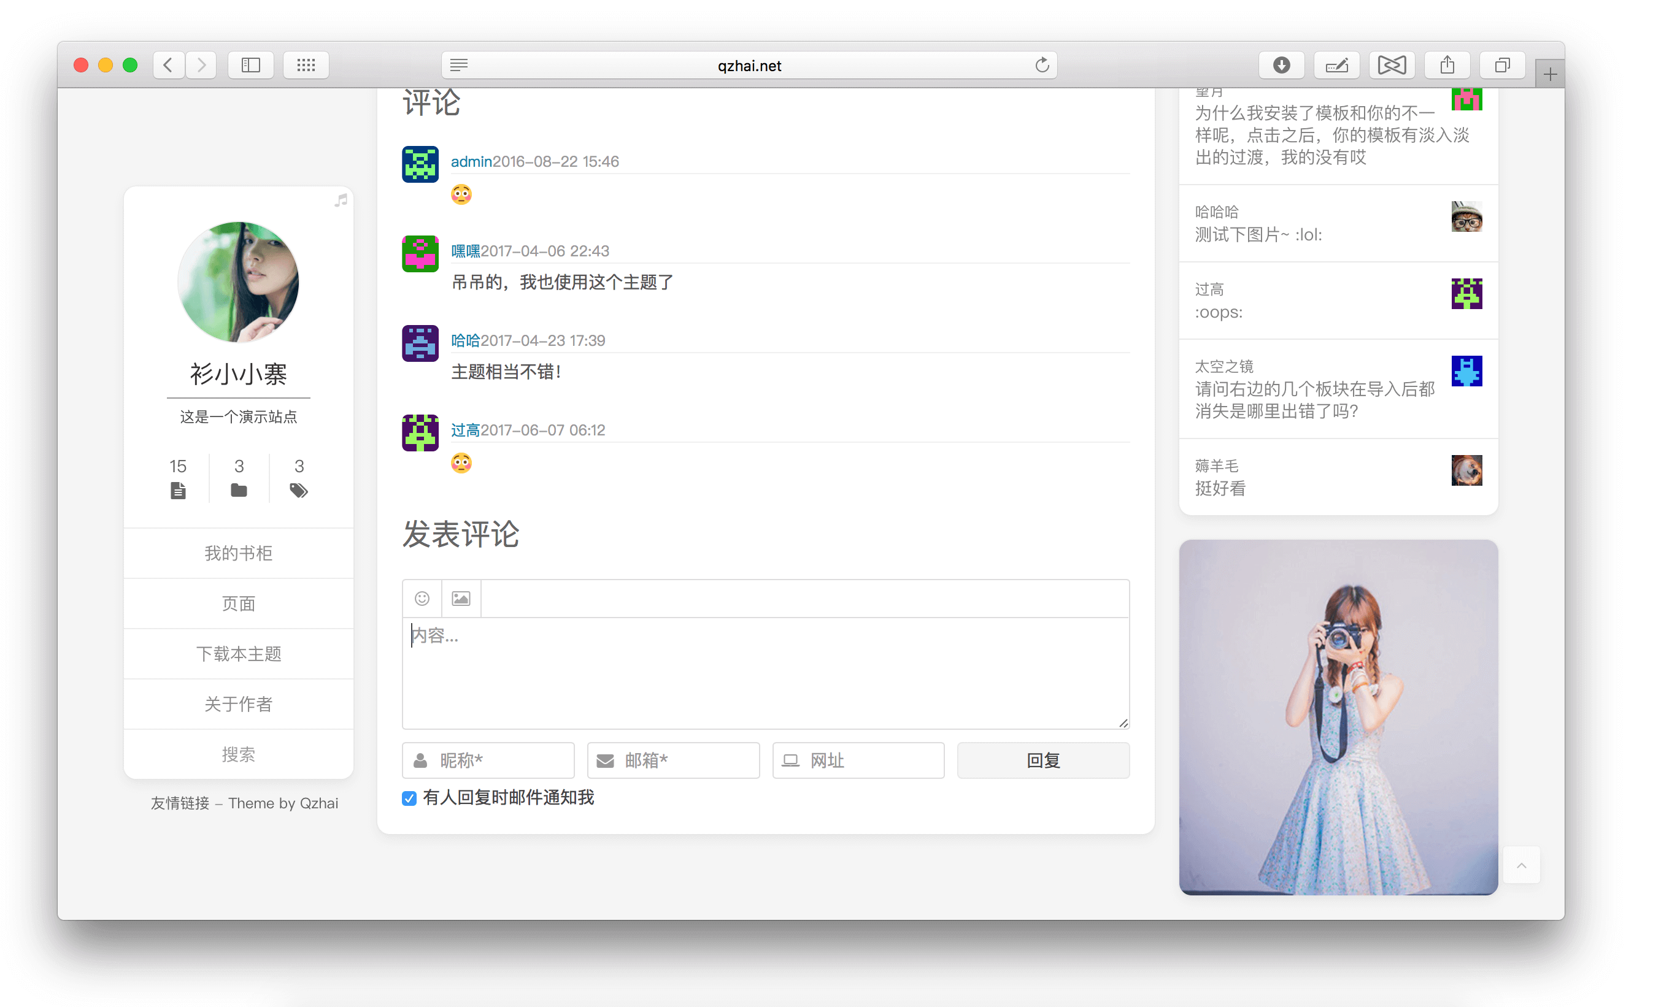The height and width of the screenshot is (1007, 1653).
Task: Open 我的书柜 menu item
Action: [x=238, y=553]
